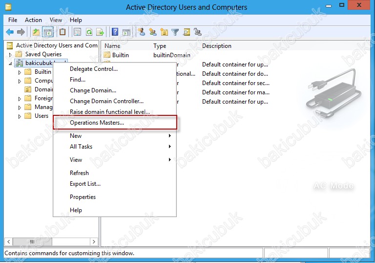The height and width of the screenshot is (263, 375).
Task: Click the Create new user icon
Action: coord(141,32)
